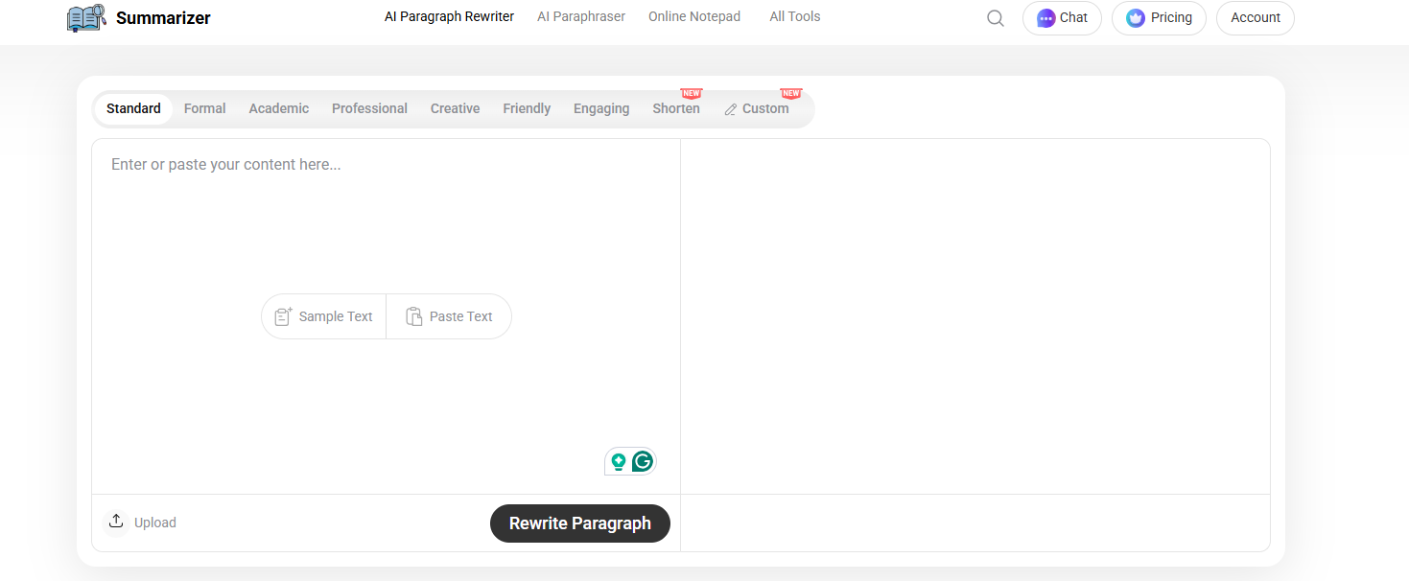Open the All Tools menu

coord(795,16)
